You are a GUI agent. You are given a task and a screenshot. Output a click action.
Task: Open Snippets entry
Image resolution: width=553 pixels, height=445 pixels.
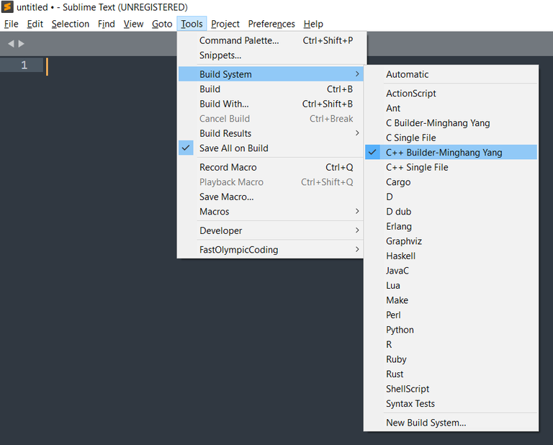271,55
